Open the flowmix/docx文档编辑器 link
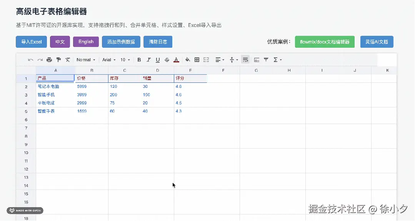This screenshot has height=221, width=415. [325, 42]
